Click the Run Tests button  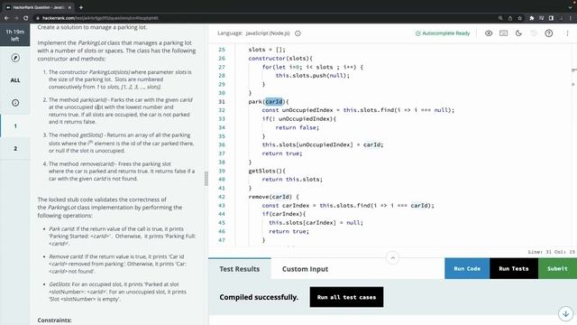(x=514, y=269)
